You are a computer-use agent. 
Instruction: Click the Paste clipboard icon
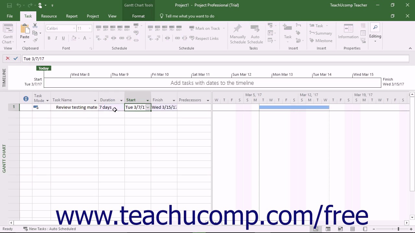pos(25,29)
